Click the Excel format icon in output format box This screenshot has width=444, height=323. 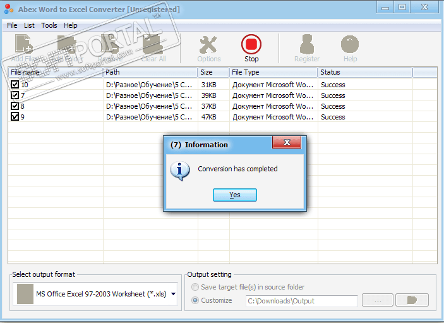25,294
